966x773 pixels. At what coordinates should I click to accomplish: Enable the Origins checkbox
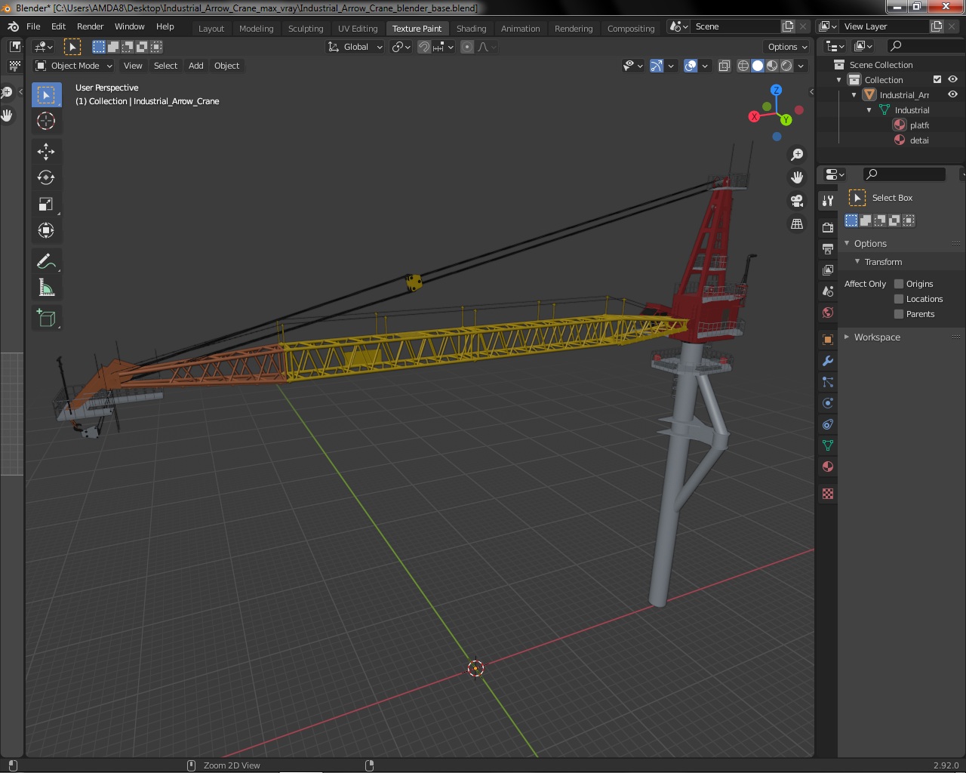click(899, 284)
